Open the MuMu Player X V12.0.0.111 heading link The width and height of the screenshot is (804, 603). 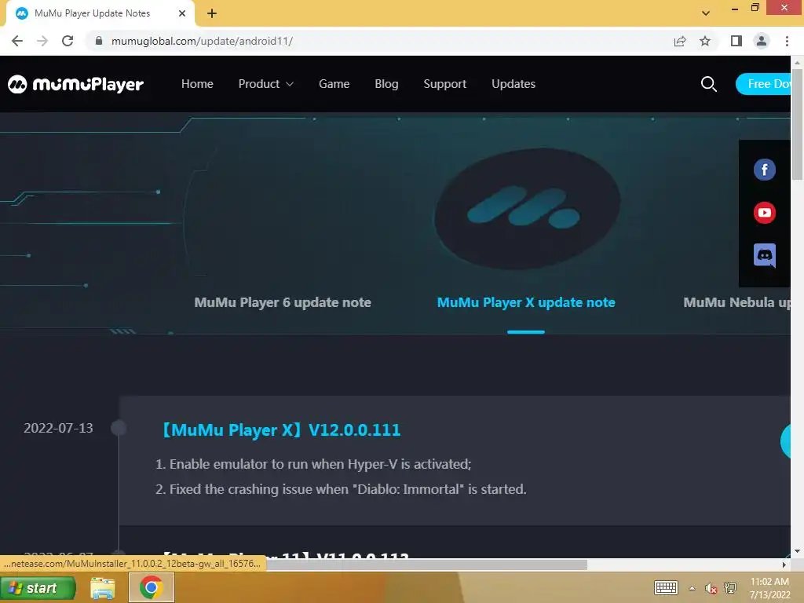click(x=280, y=429)
